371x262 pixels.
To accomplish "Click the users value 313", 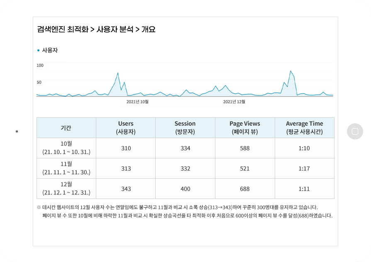I will pyautogui.click(x=126, y=169).
